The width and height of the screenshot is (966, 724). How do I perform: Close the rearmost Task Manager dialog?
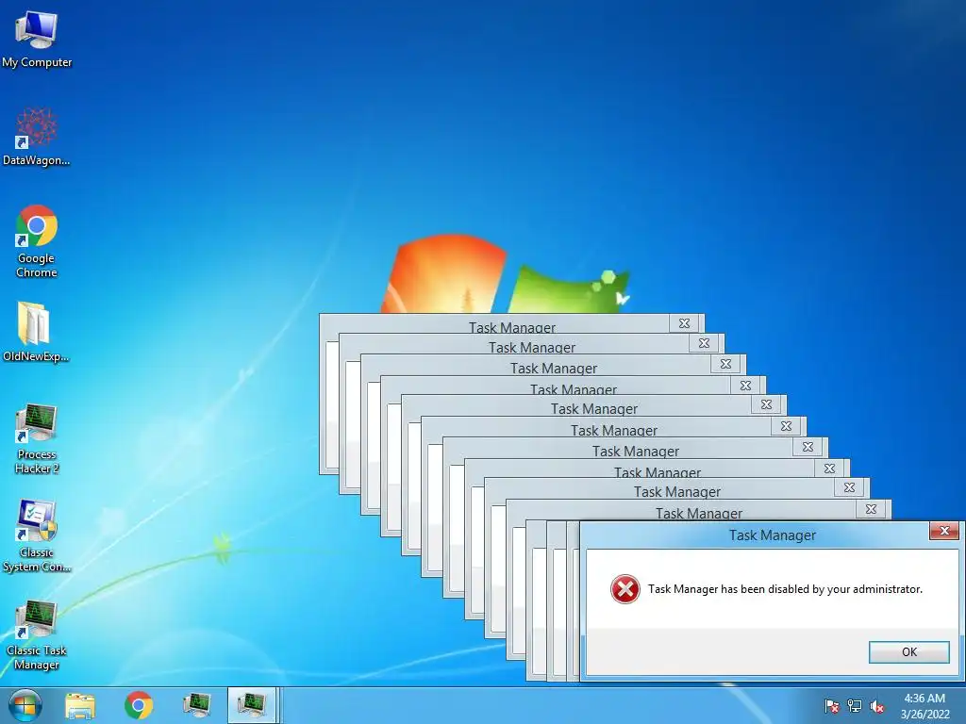(x=684, y=323)
